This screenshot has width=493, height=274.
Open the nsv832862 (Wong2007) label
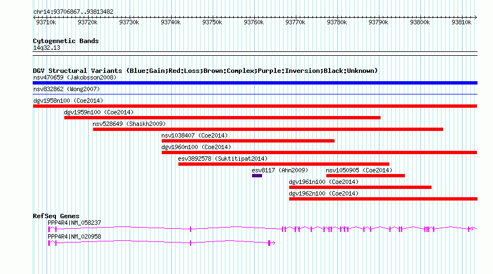66,89
